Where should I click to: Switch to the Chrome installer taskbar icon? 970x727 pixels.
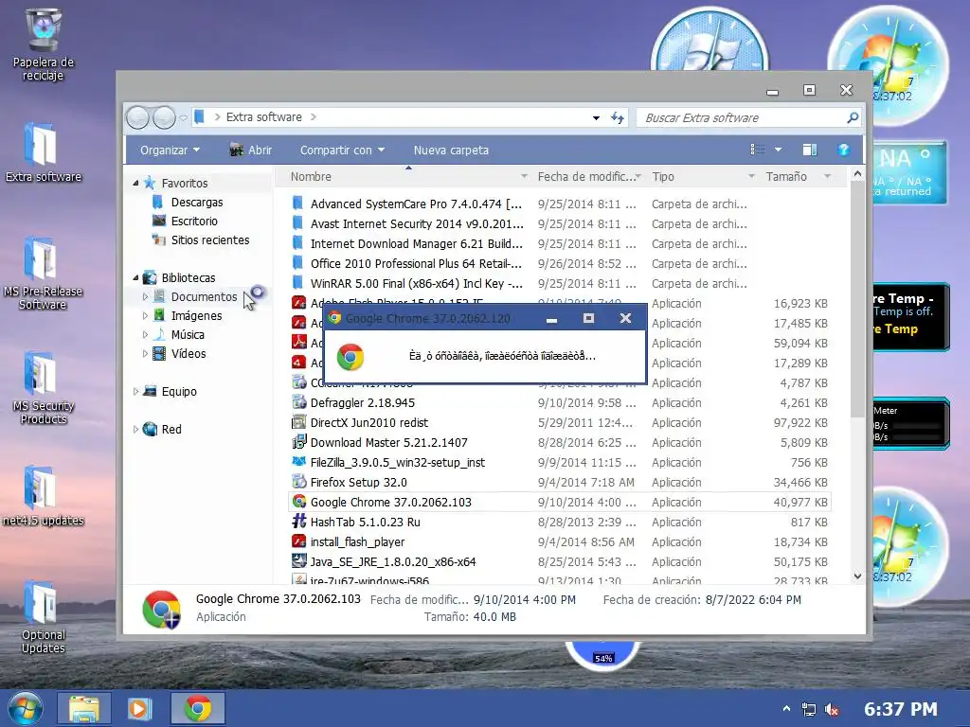[x=198, y=708]
